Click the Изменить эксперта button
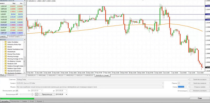Screen dimensions: 210x103 point(199,91)
